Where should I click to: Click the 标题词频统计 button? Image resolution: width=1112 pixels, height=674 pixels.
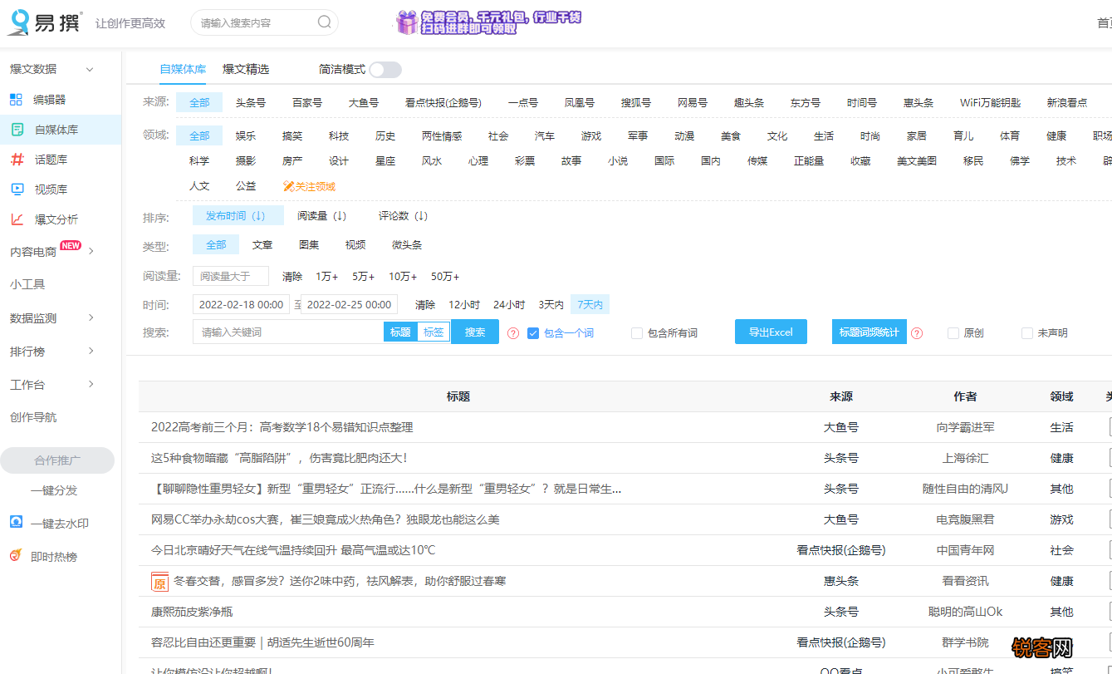tap(870, 332)
